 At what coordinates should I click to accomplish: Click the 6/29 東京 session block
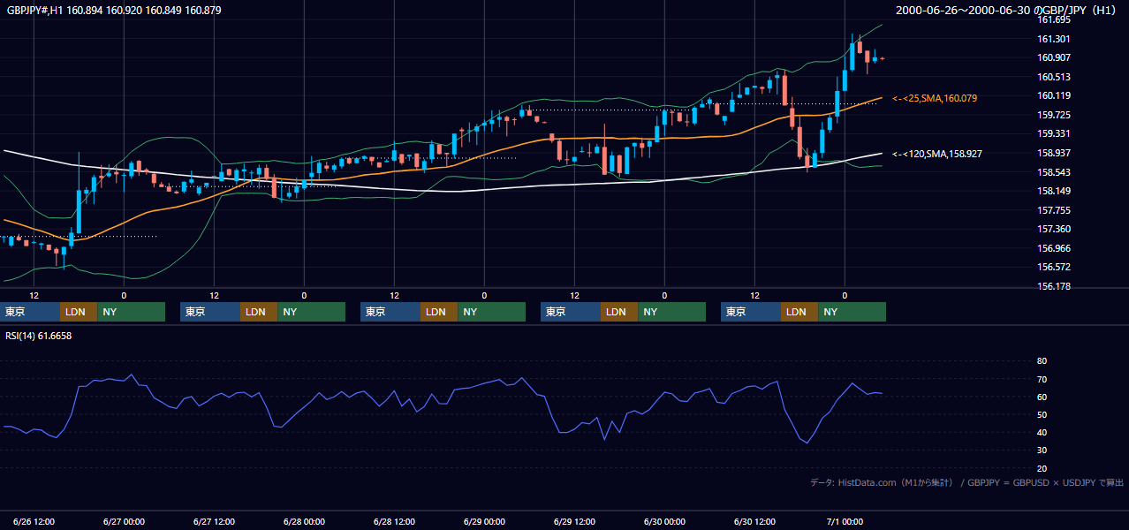tap(571, 312)
